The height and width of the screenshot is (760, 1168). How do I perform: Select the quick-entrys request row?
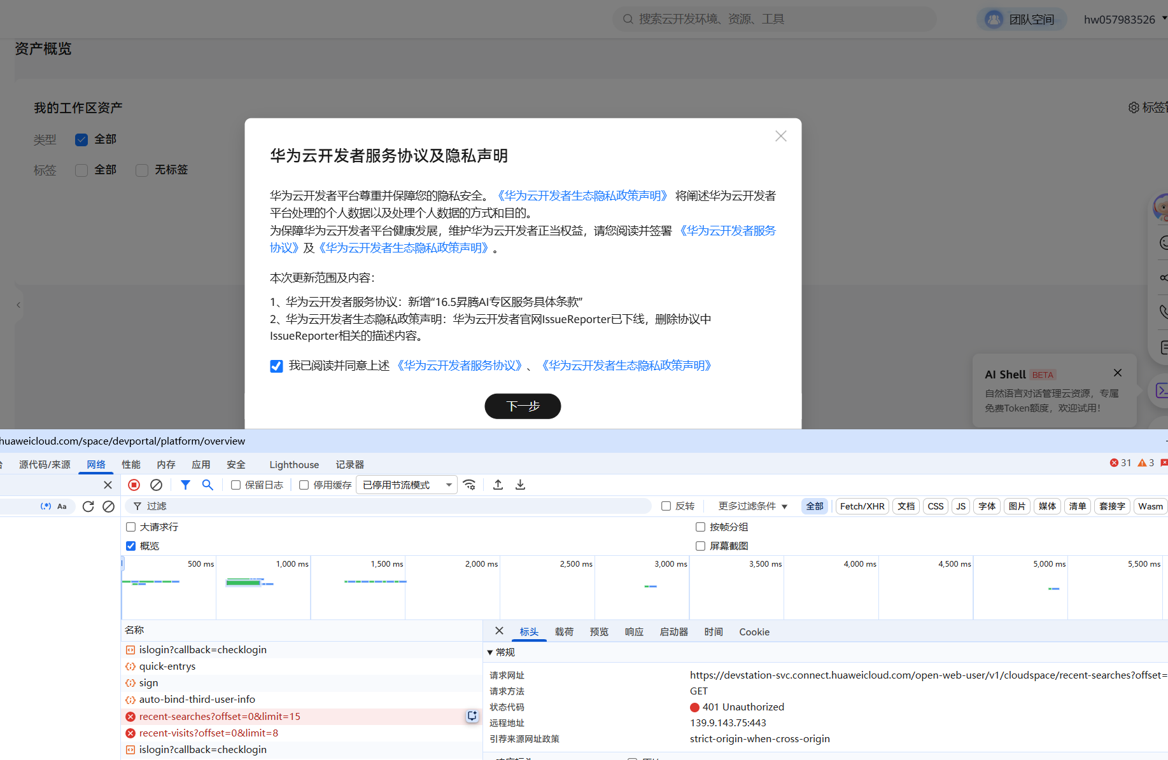pyautogui.click(x=301, y=667)
